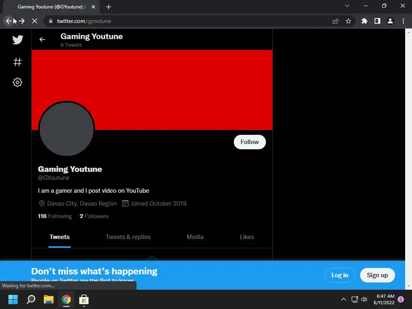412x309 pixels.
Task: Click the browser forward arrow
Action: point(22,21)
